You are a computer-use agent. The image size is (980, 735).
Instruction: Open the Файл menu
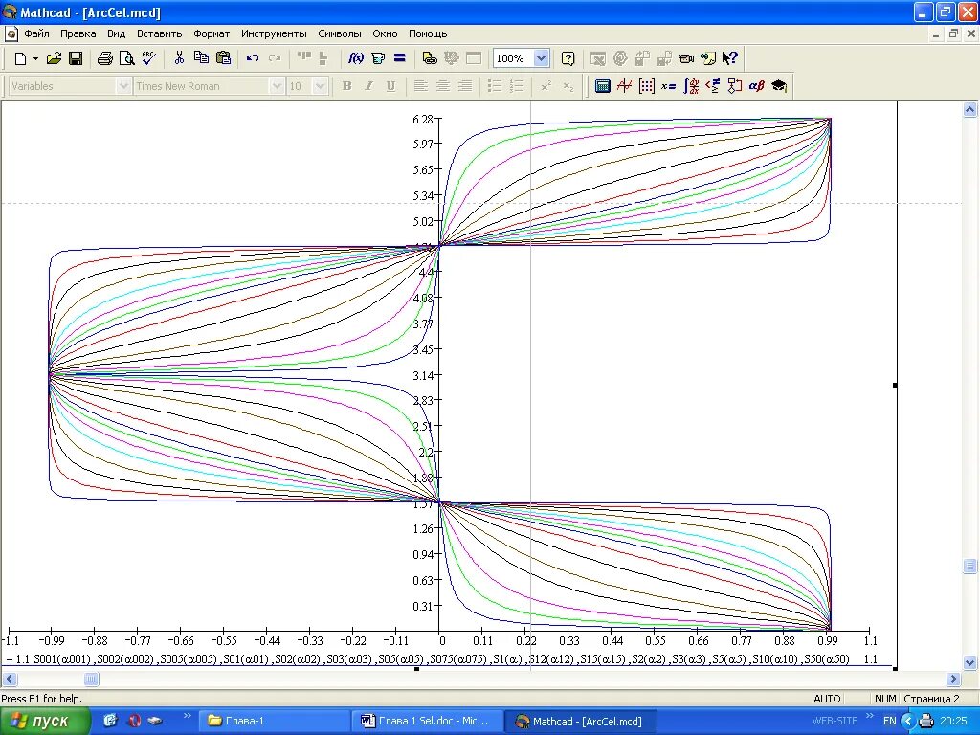[37, 33]
